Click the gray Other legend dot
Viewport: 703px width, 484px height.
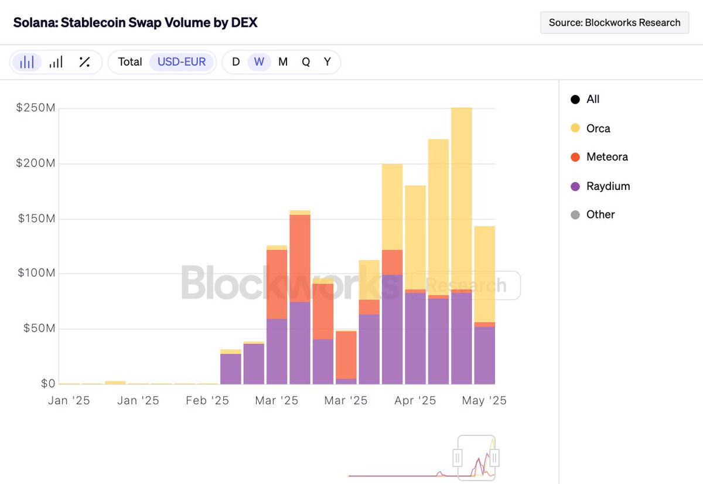(575, 215)
